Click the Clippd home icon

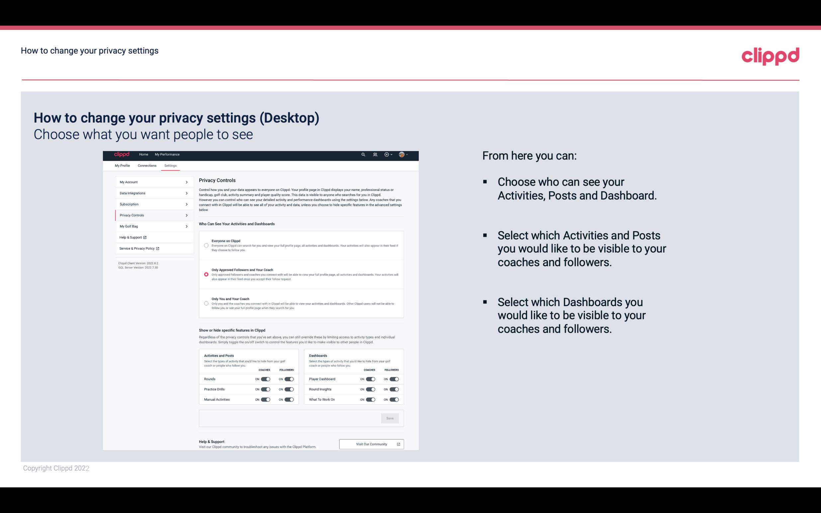tap(121, 154)
